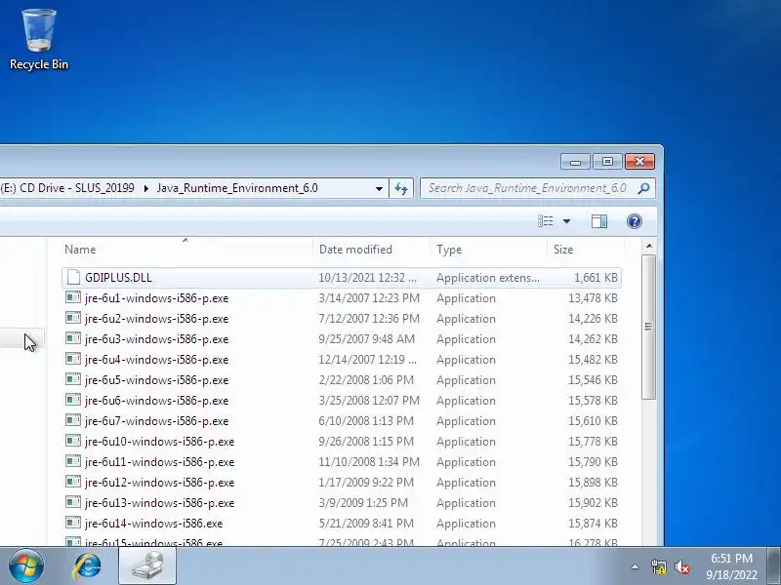The image size is (781, 585).
Task: Click the 15,874 KB size value
Action: point(593,524)
